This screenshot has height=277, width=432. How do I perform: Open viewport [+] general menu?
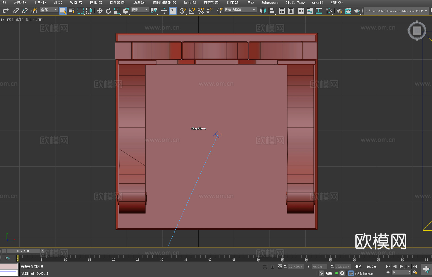[3, 20]
